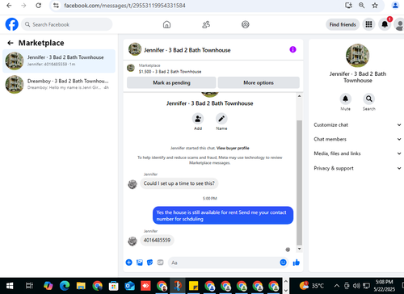Screen dimensions: 404x294
Task: Open More options button
Action: 259,82
